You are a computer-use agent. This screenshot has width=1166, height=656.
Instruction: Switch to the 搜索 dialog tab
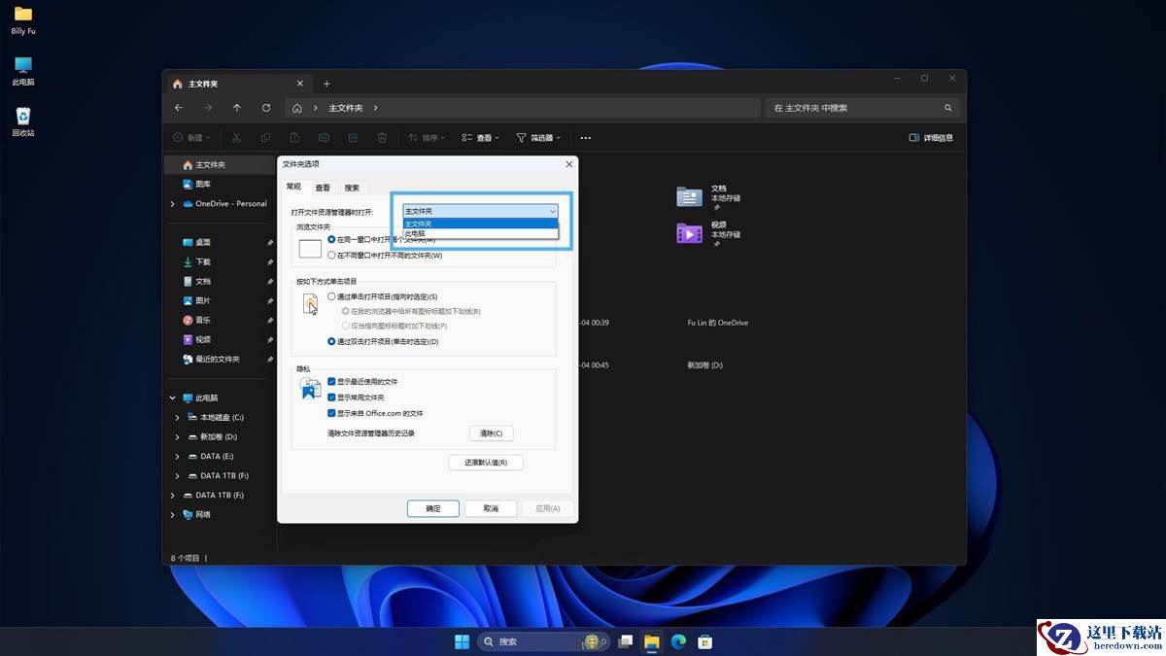(352, 188)
